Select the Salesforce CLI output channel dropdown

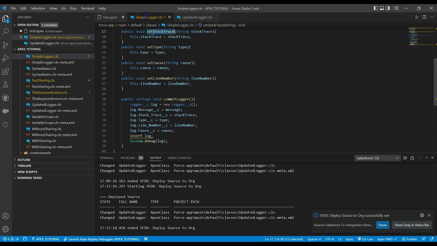pyautogui.click(x=377, y=158)
